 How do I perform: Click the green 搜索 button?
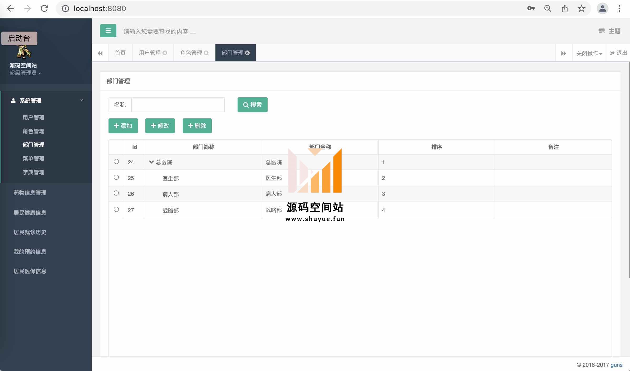252,105
